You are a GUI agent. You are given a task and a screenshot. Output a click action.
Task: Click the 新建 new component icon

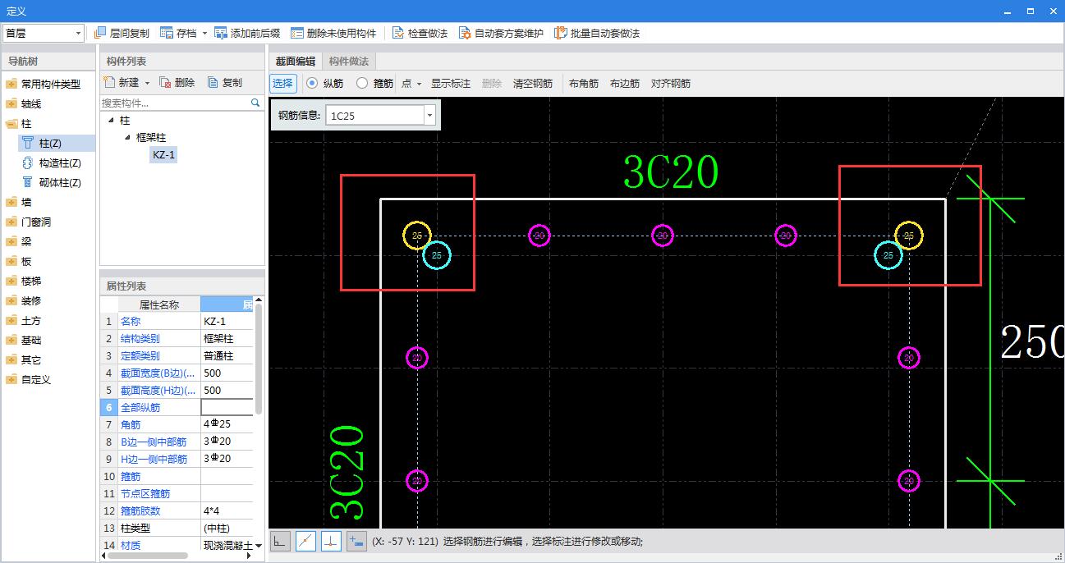tap(109, 82)
